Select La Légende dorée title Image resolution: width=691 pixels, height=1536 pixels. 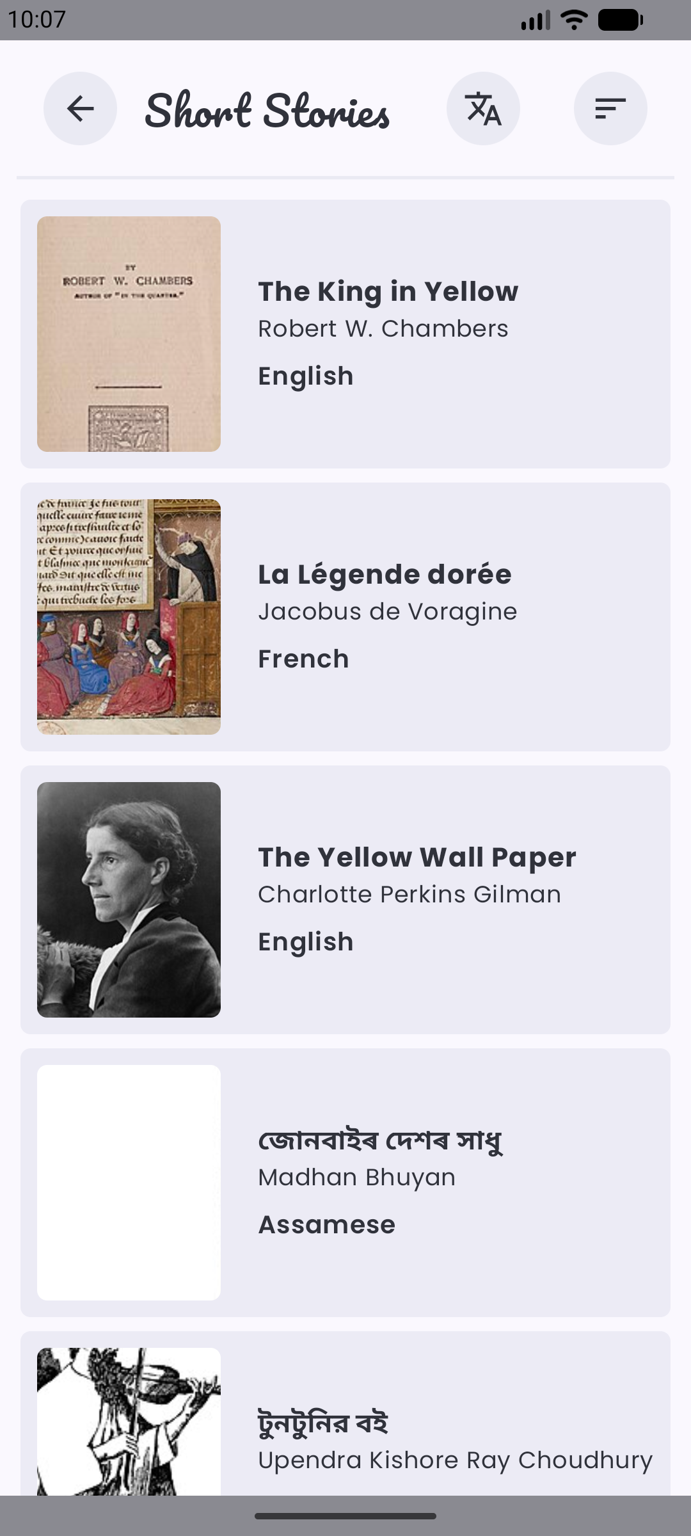click(385, 575)
